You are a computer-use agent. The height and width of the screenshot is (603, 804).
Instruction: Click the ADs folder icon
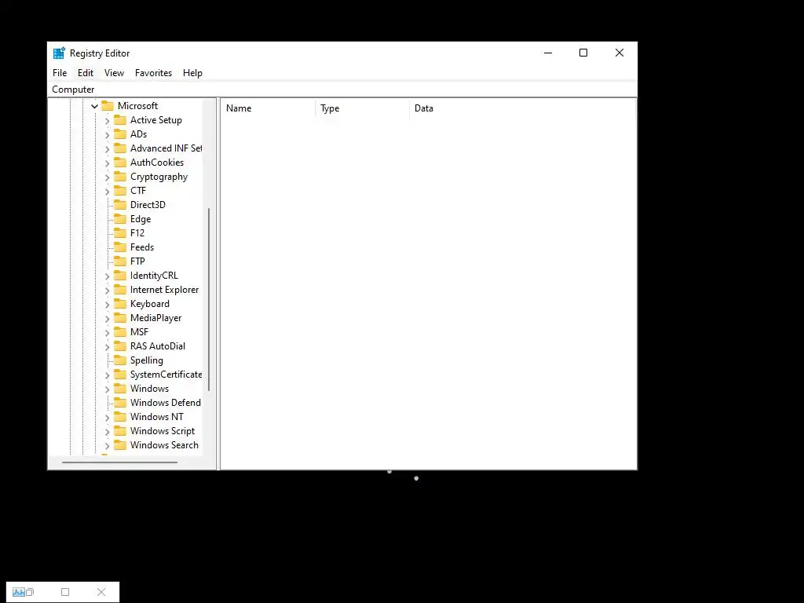coord(120,133)
